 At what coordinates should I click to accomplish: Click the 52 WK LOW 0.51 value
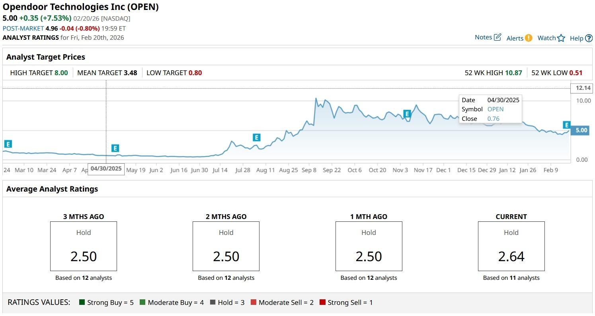(x=576, y=73)
